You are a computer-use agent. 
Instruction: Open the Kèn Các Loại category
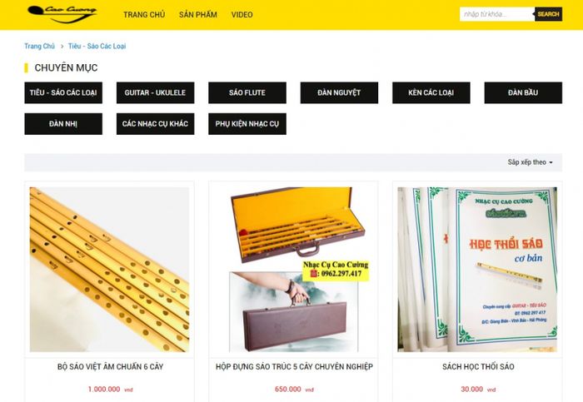(431, 93)
